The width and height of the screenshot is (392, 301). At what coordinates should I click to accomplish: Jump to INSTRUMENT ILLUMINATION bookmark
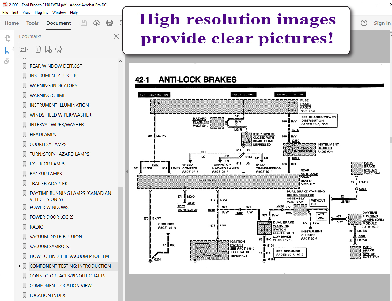click(59, 105)
